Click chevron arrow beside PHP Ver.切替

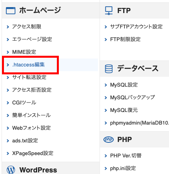[106, 156]
